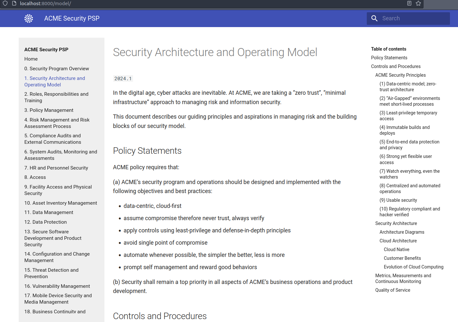Image resolution: width=458 pixels, height=322 pixels.
Task: Open 8. Access in the sidebar
Action: tap(35, 177)
